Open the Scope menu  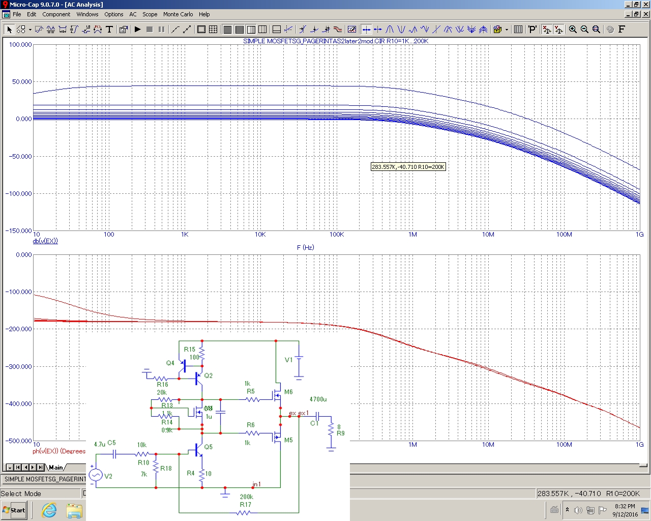click(x=150, y=14)
